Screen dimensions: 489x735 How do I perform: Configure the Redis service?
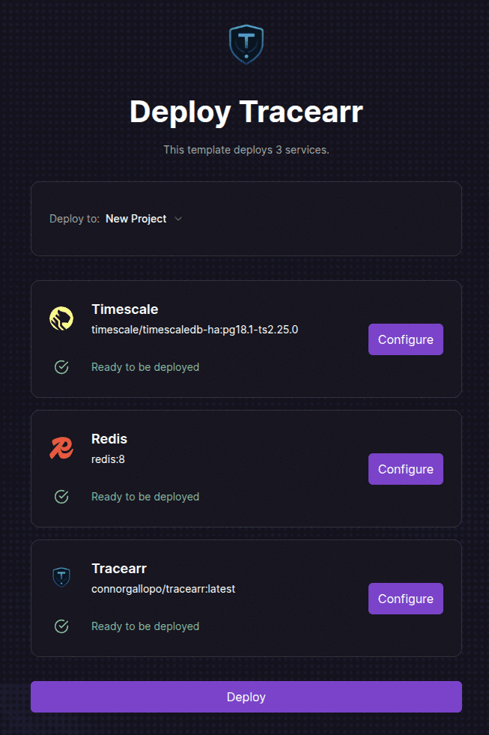tap(405, 469)
